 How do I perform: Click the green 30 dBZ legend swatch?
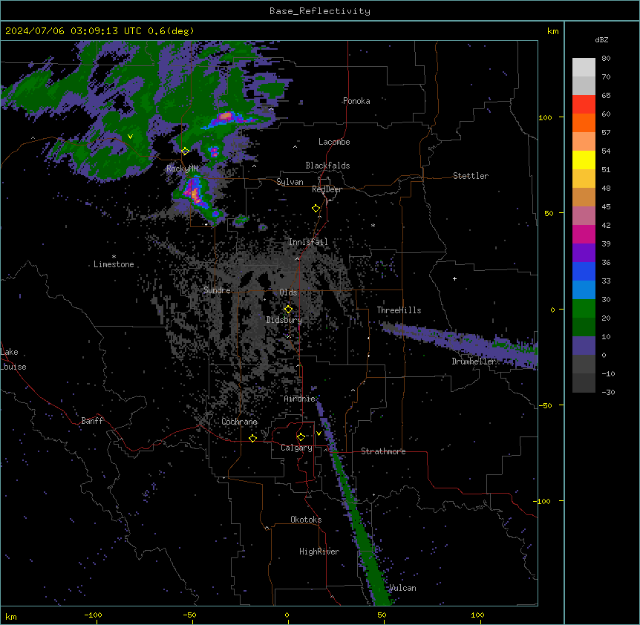pyautogui.click(x=584, y=309)
